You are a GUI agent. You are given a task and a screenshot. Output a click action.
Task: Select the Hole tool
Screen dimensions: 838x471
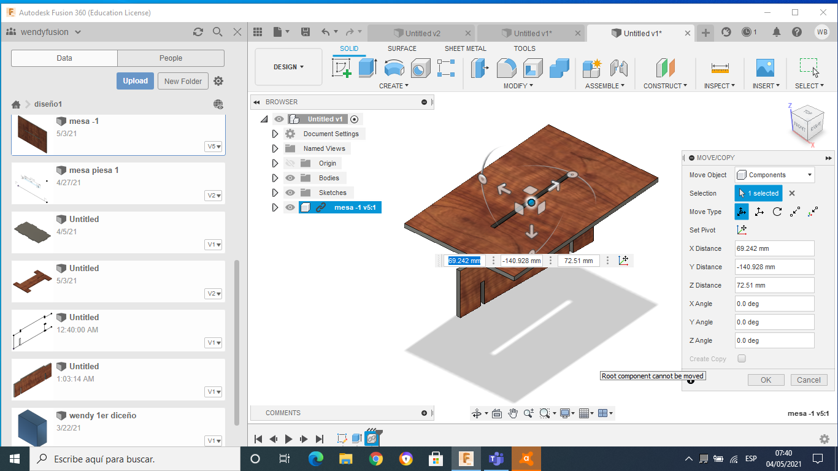(420, 68)
